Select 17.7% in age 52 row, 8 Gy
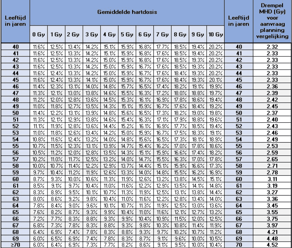Viewport: 292px width, 248px height. [x=180, y=126]
